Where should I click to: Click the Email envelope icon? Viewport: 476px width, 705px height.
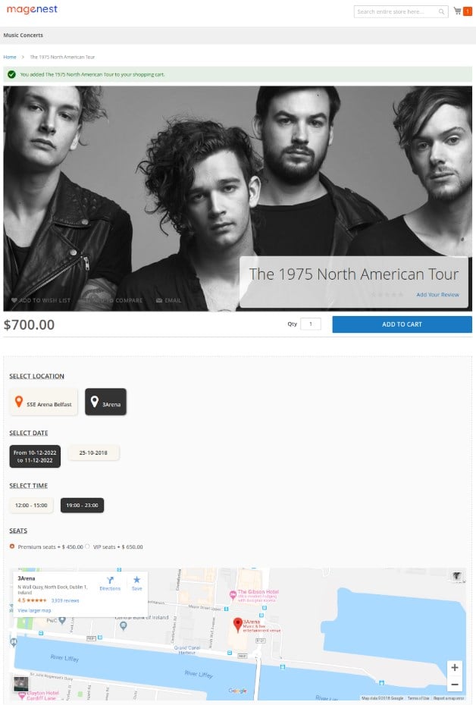point(159,300)
